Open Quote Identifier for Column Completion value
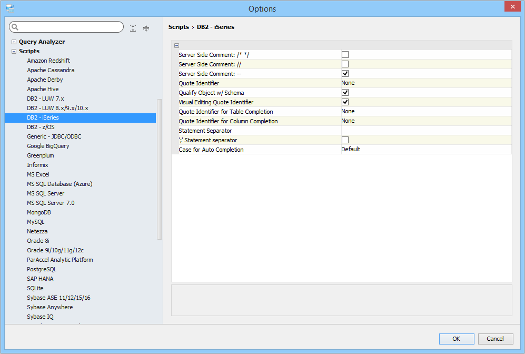525x354 pixels. (426, 121)
